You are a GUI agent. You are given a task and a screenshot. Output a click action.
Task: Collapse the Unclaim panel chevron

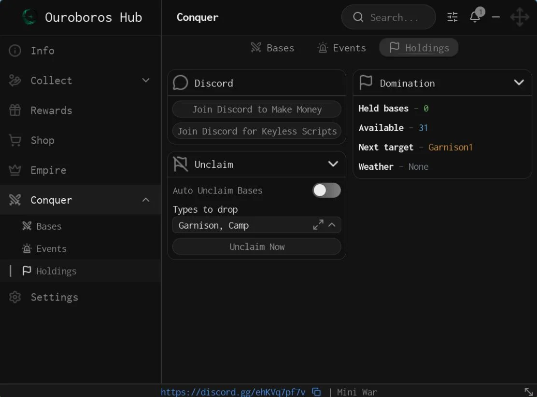(333, 164)
